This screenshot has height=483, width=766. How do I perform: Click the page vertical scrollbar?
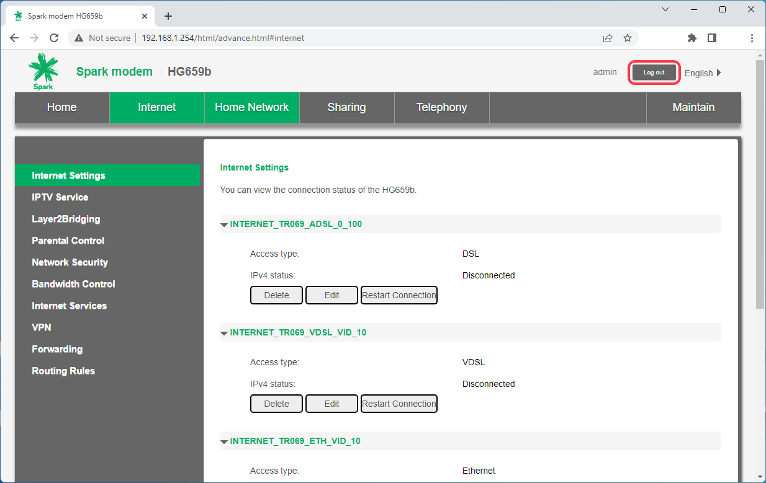760,184
